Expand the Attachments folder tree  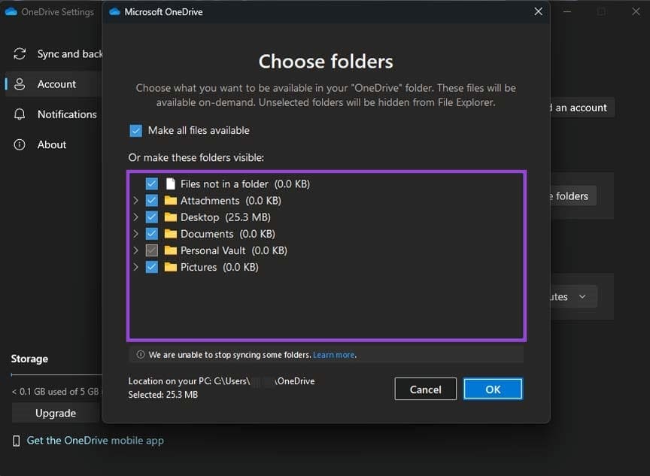[x=135, y=201]
